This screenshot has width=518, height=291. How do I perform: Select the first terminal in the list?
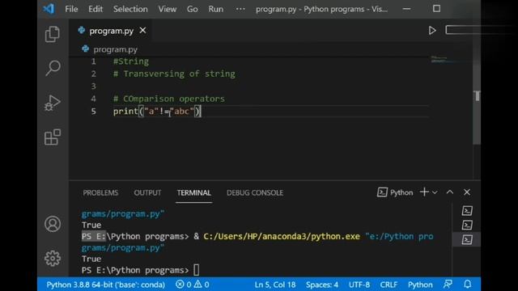click(467, 210)
